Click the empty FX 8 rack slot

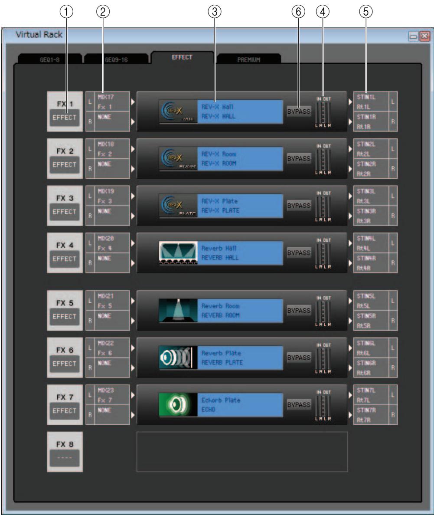tap(242, 452)
